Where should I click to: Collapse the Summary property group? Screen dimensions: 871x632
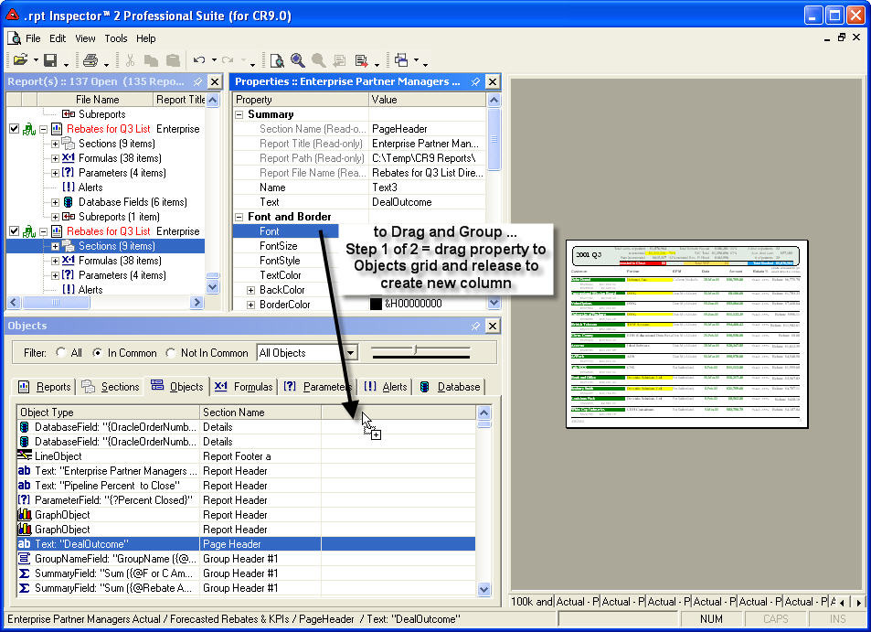(239, 114)
